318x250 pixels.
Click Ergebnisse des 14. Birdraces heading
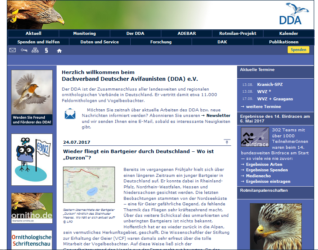point(275,119)
